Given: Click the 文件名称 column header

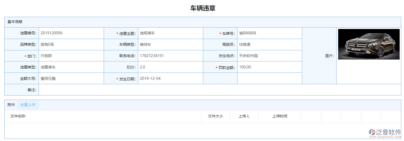Looking at the screenshot, I should (x=18, y=116).
